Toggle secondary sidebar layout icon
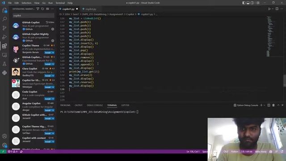The width and height of the screenshot is (286, 161). [x=252, y=3]
